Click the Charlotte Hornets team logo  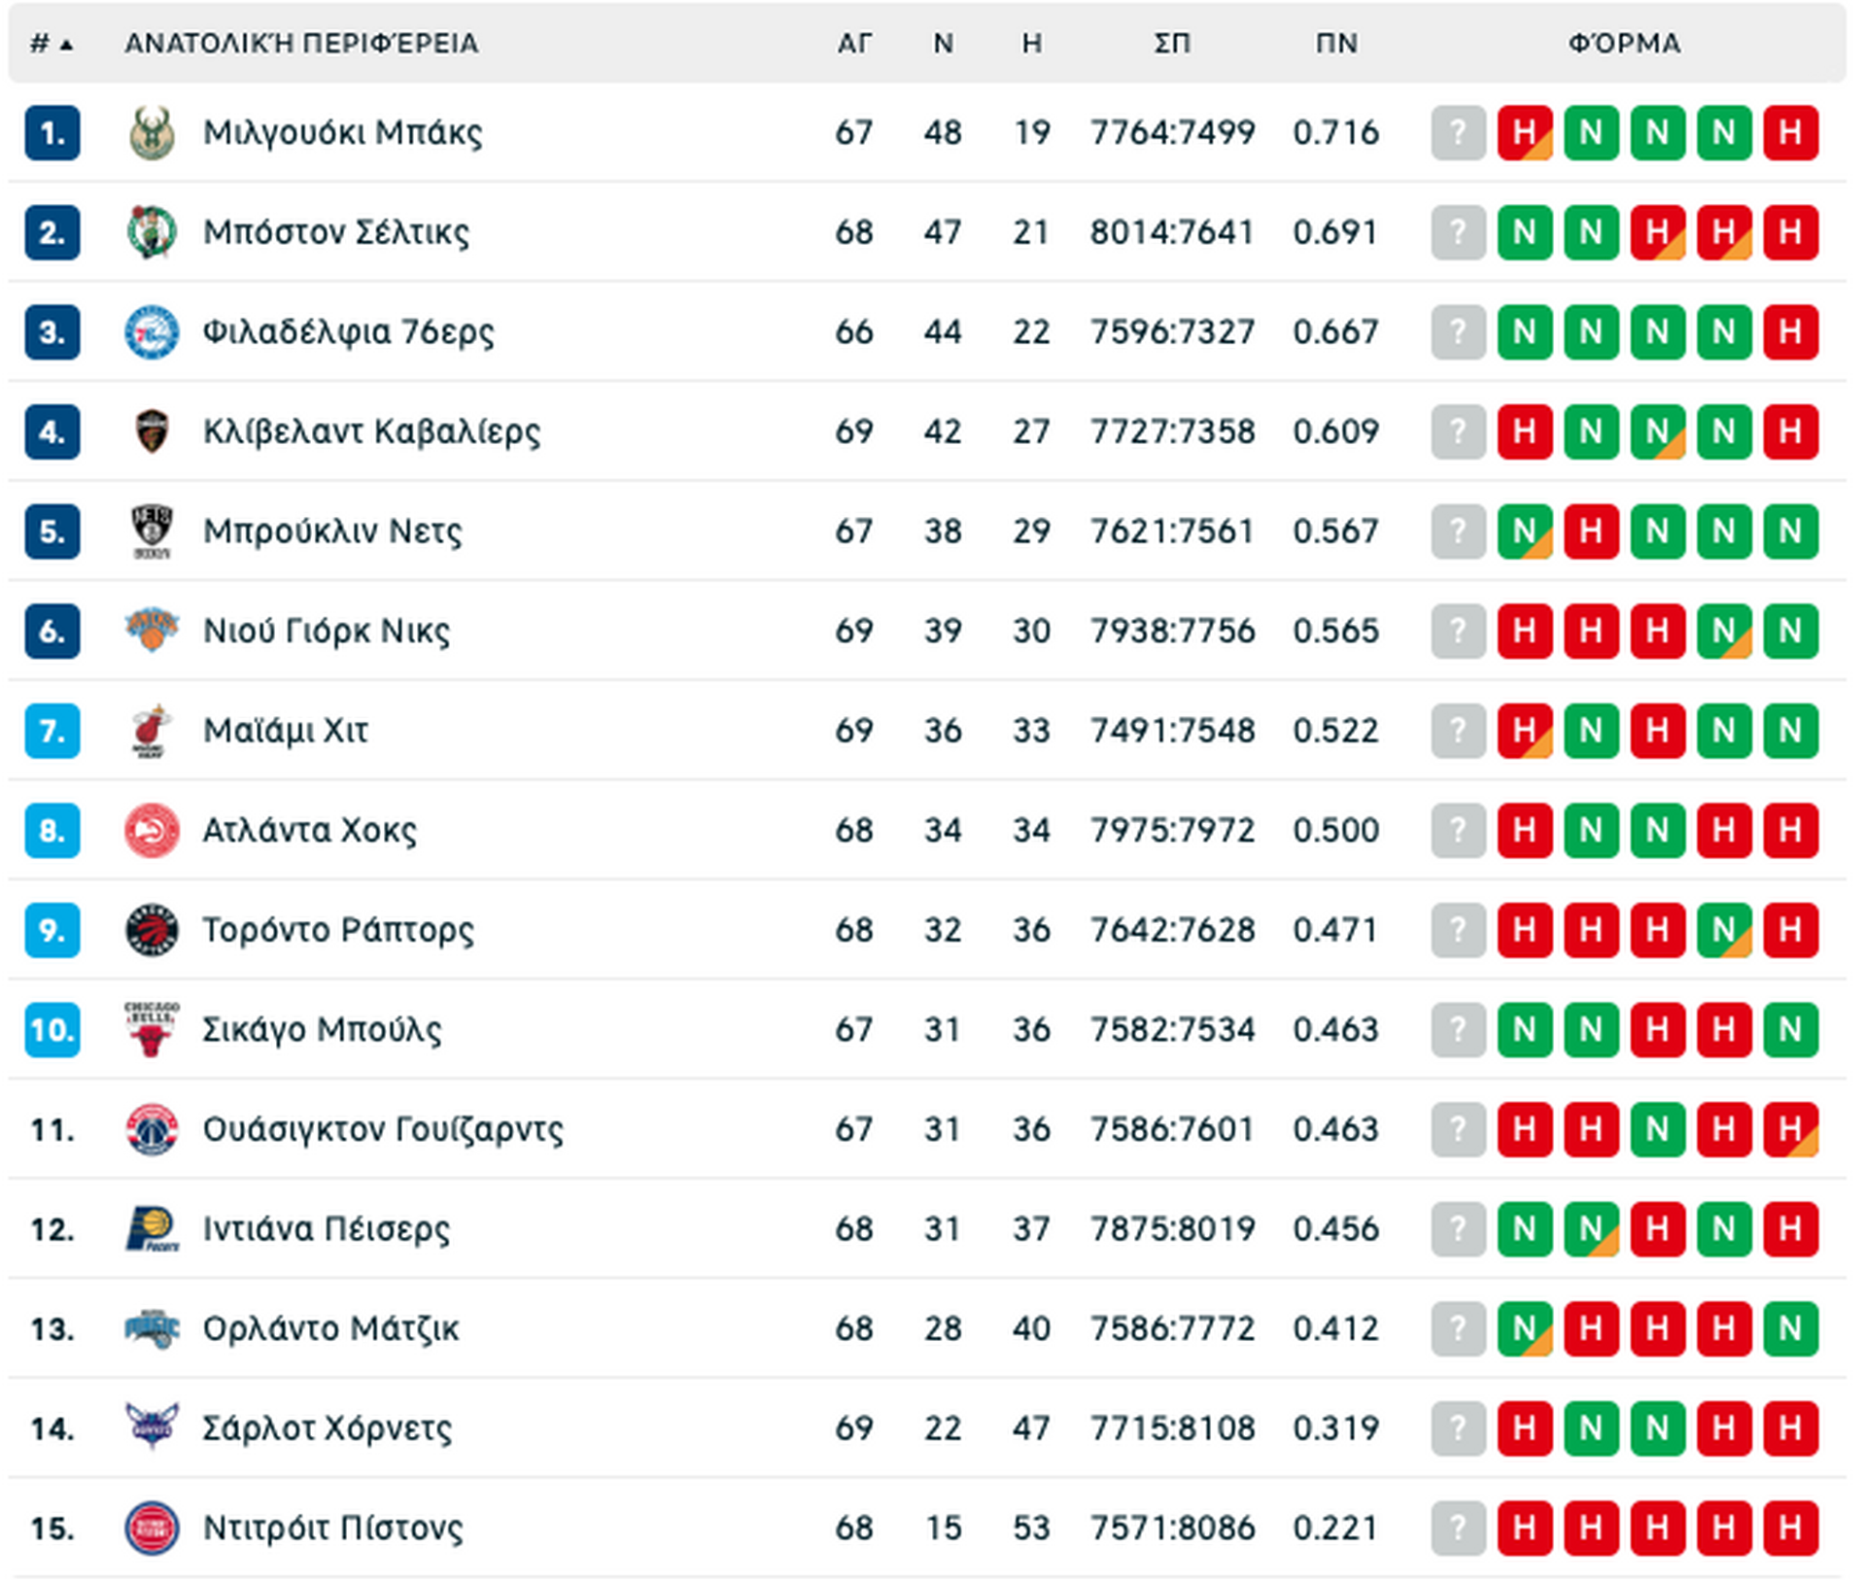pyautogui.click(x=152, y=1427)
